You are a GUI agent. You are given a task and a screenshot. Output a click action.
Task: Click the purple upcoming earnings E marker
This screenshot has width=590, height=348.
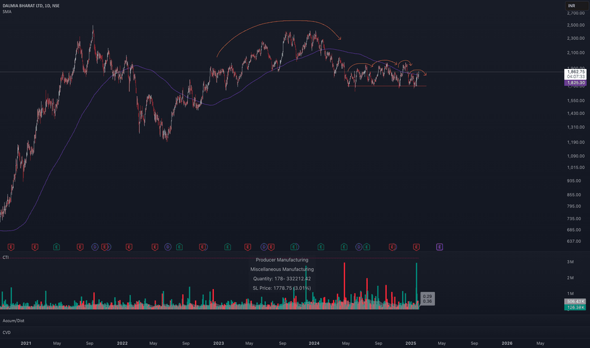click(439, 247)
